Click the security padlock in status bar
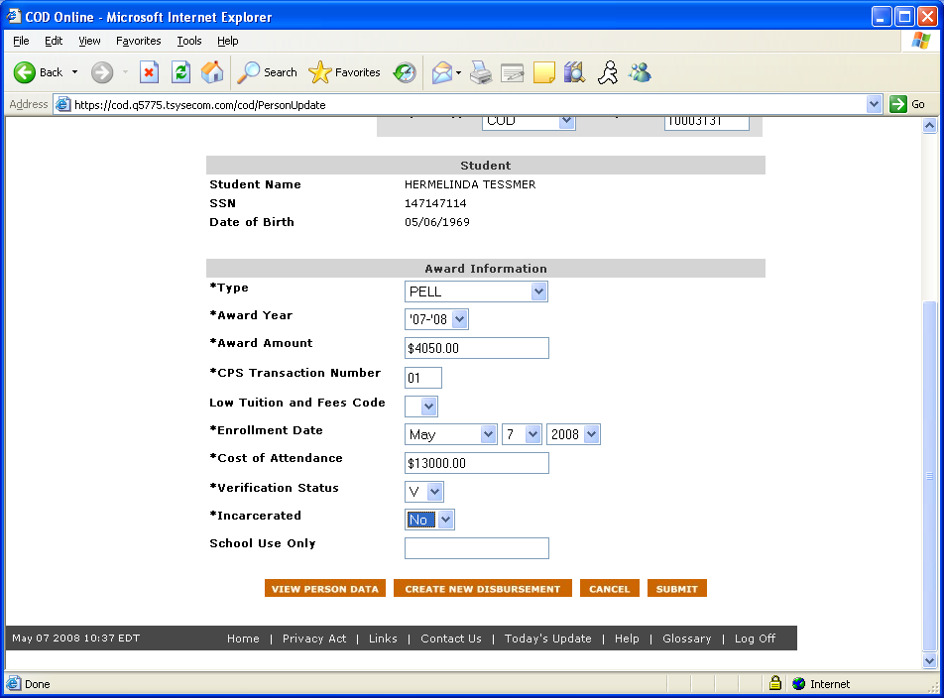944x698 pixels. click(x=775, y=683)
